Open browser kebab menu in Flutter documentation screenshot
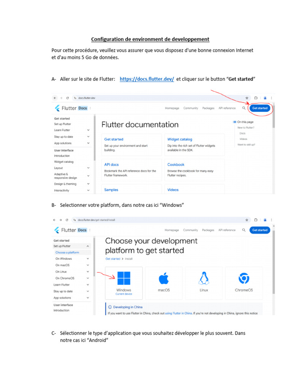 click(x=271, y=98)
